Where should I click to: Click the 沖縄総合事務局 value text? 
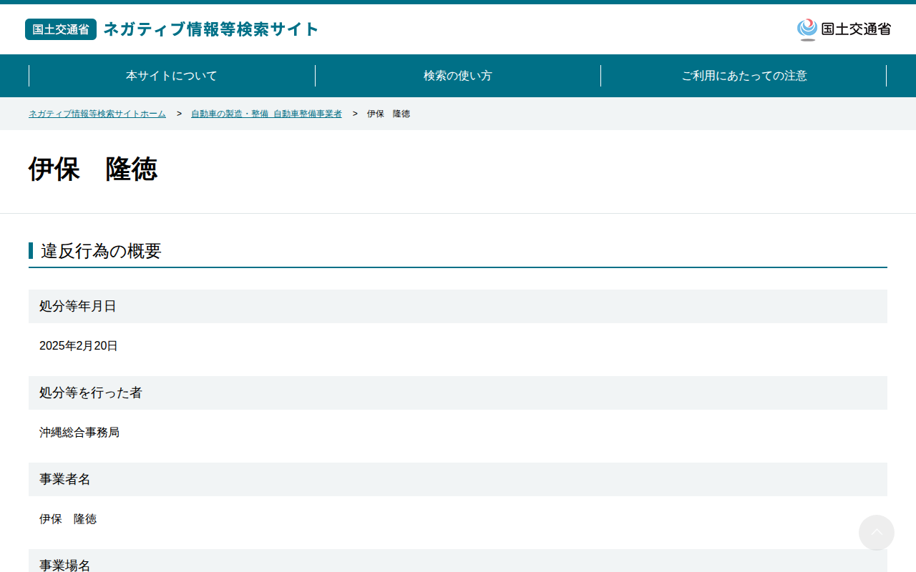point(79,433)
